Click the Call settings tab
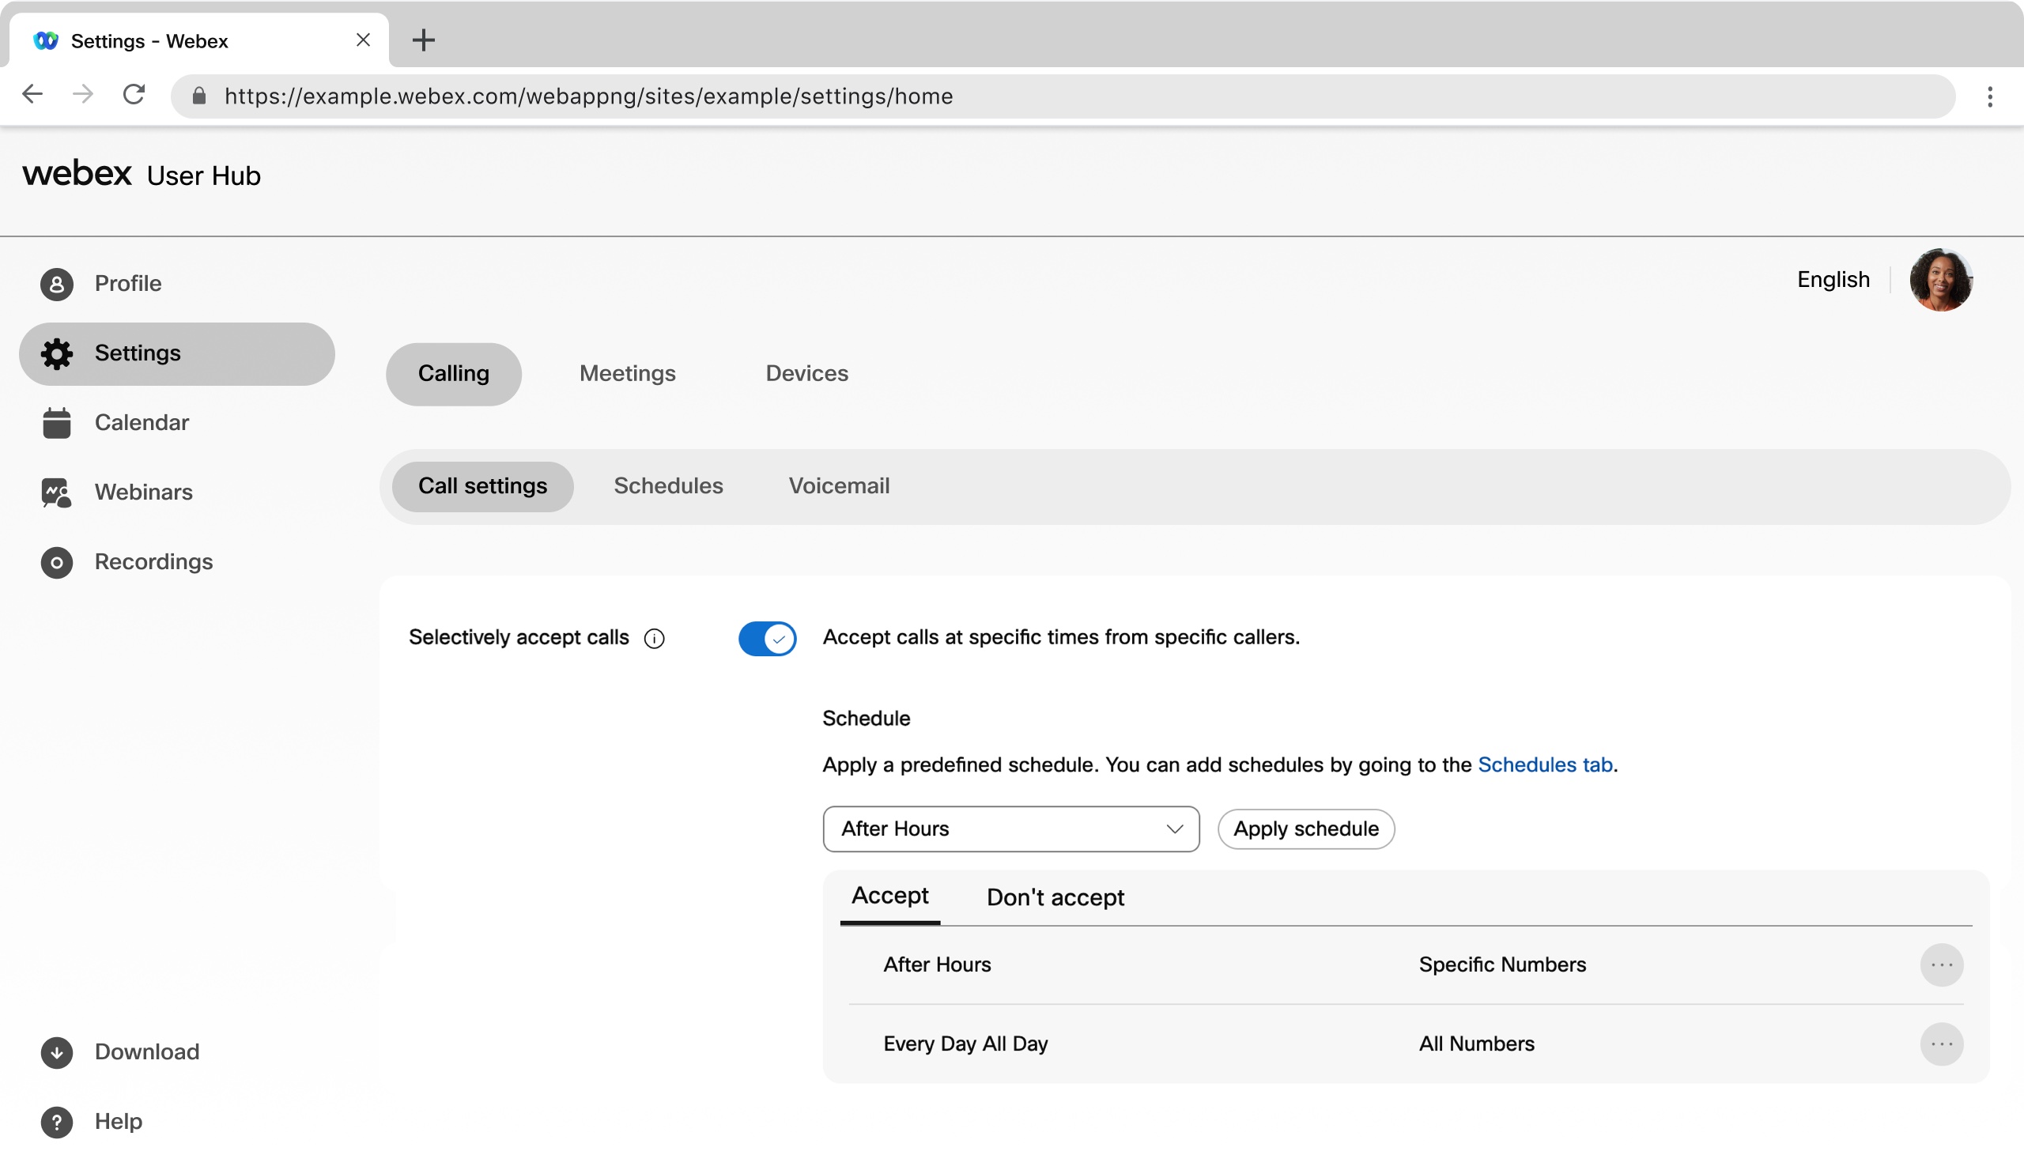Image resolution: width=2024 pixels, height=1170 pixels. [x=482, y=486]
